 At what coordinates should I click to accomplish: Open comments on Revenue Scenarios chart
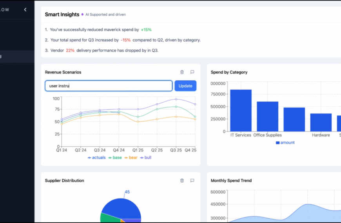[x=192, y=72]
